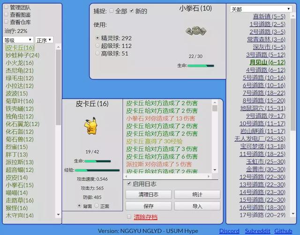Click the log horizontal scroll right arrow
The image size is (300, 235).
coord(209,176)
